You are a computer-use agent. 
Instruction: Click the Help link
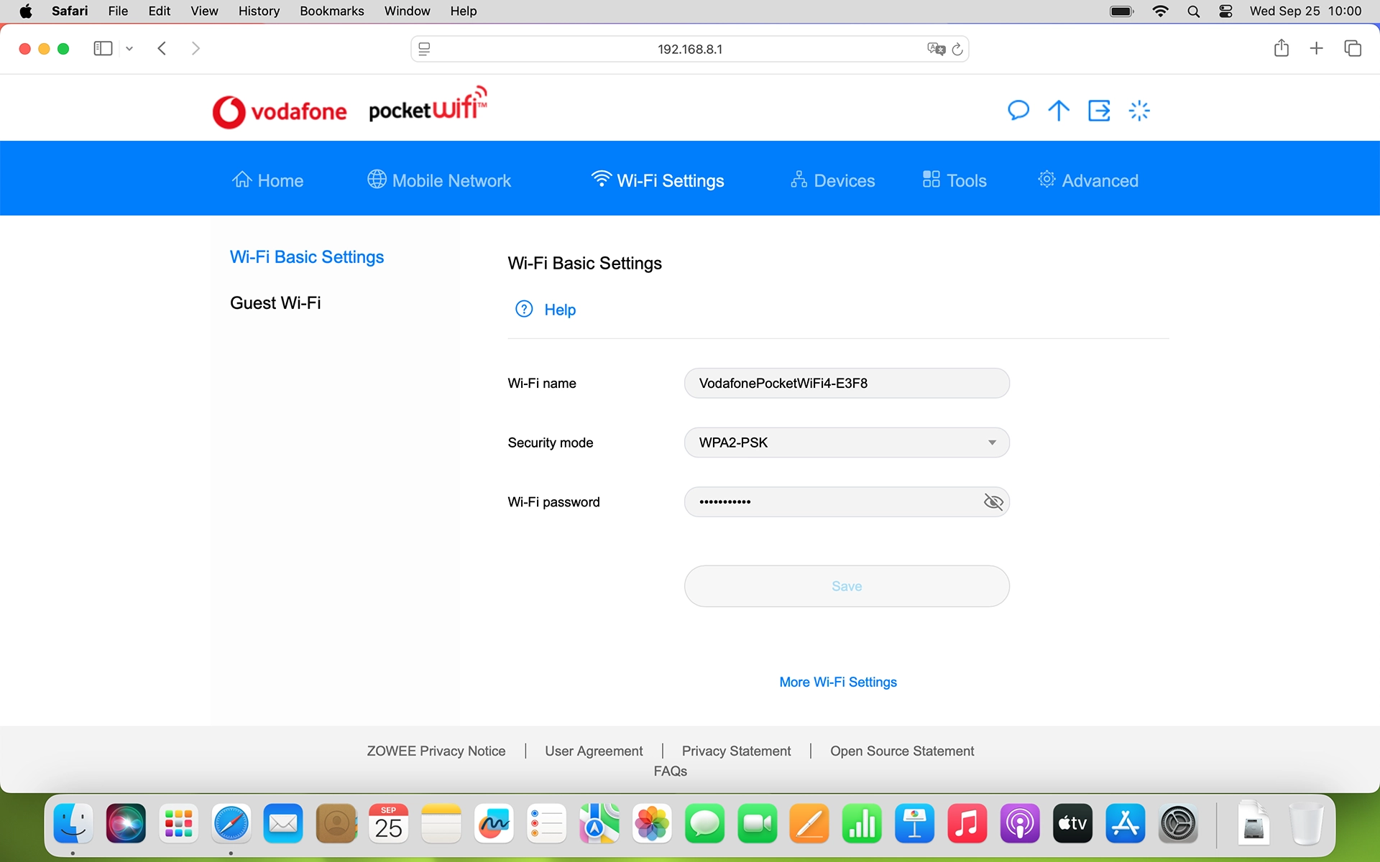click(559, 309)
